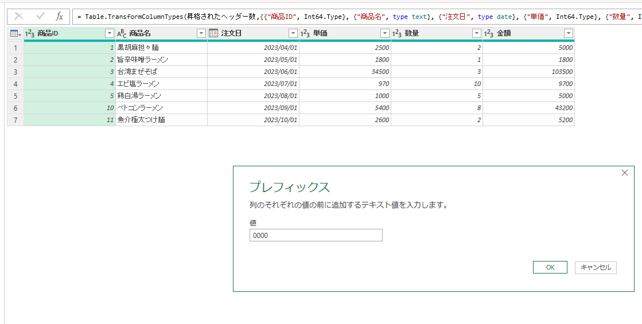Image resolution: width=642 pixels, height=324 pixels.
Task: Select row number 5
Action: click(x=15, y=96)
